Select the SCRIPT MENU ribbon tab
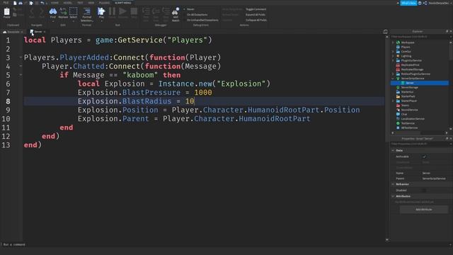 122,3
